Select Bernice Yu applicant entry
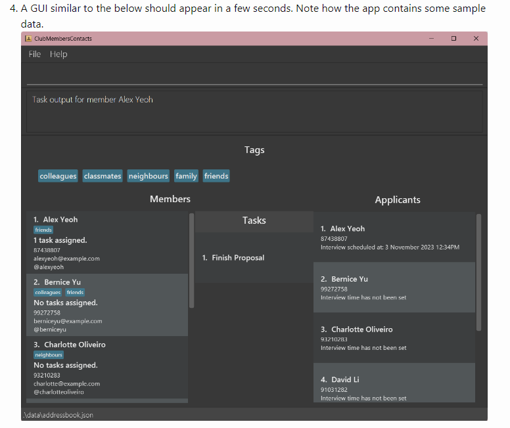The width and height of the screenshot is (510, 428). pos(394,288)
